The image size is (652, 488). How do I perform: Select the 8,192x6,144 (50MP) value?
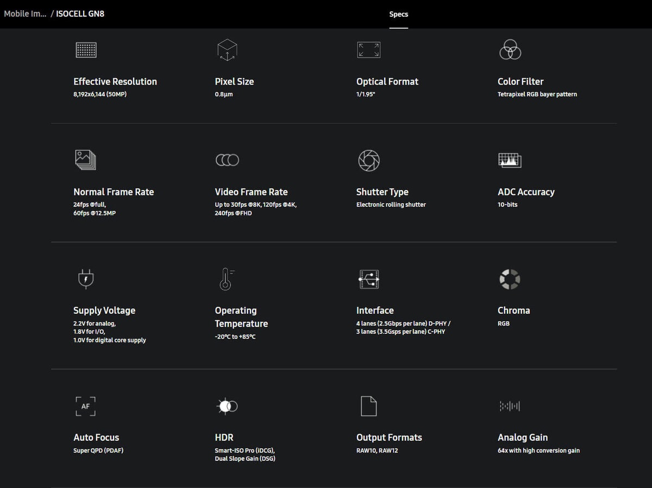click(100, 94)
